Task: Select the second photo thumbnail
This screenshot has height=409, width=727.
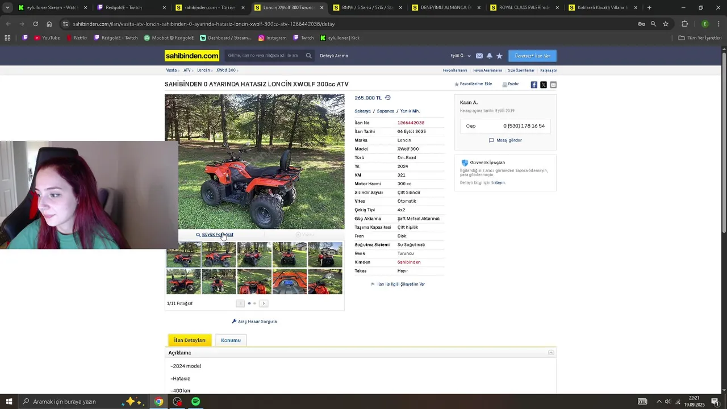Action: point(219,254)
